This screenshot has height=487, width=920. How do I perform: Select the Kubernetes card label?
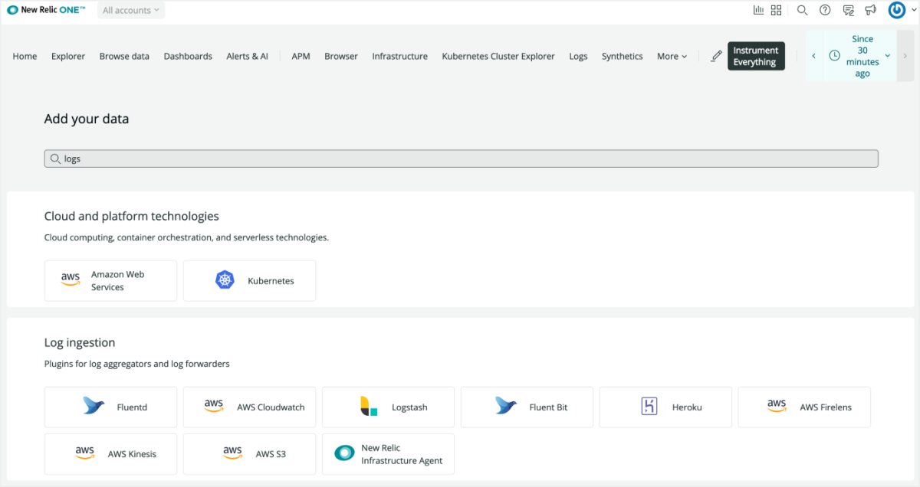(271, 281)
